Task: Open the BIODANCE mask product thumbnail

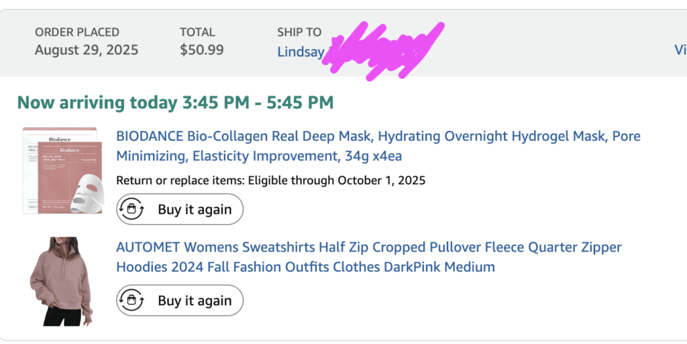Action: [x=61, y=171]
